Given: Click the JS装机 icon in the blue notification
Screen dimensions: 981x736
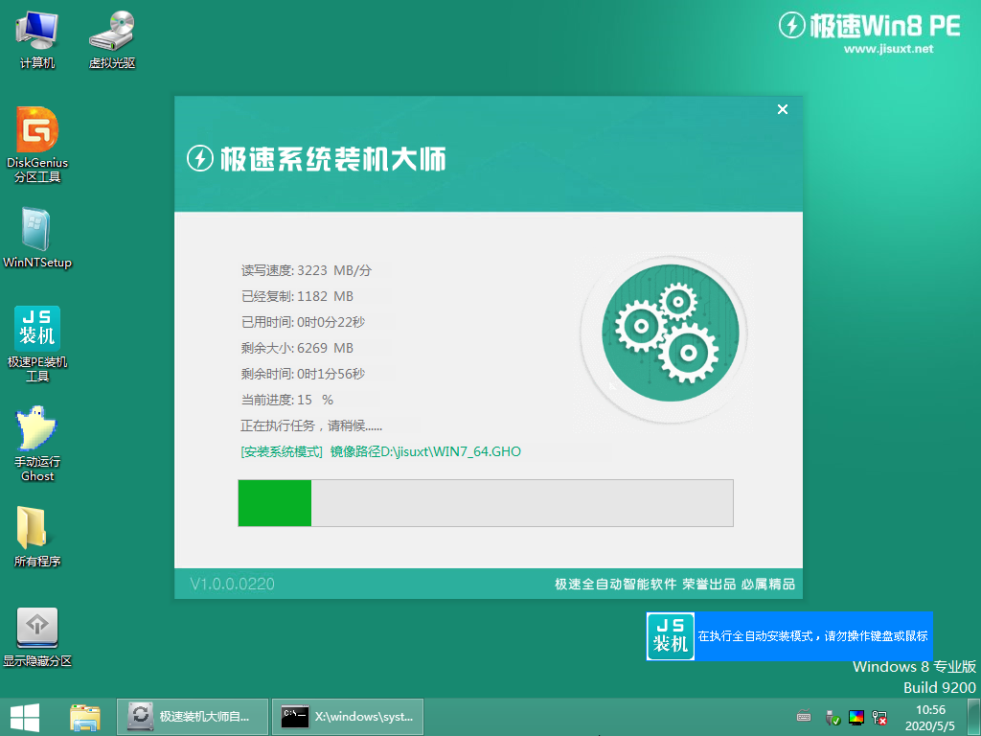Looking at the screenshot, I should 670,636.
